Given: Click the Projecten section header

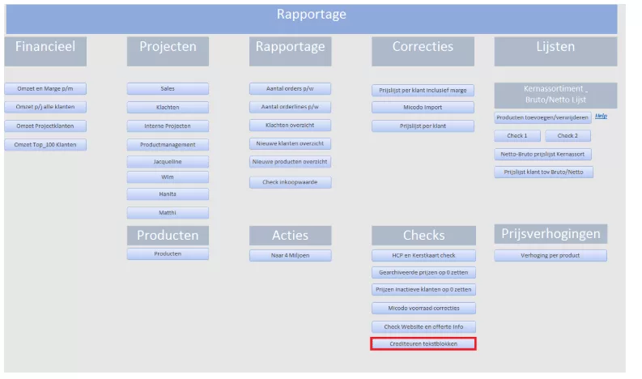Looking at the screenshot, I should point(168,51).
